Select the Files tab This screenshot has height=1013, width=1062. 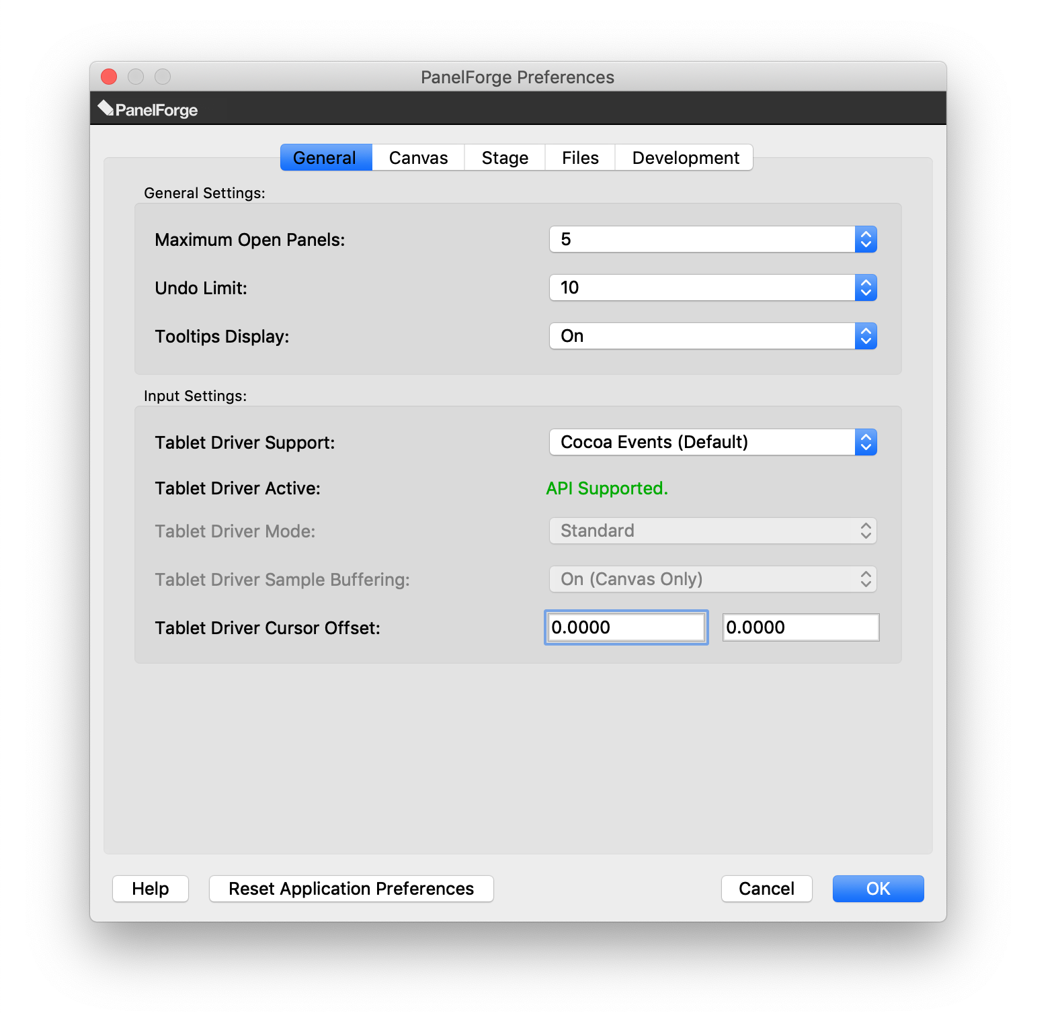coord(580,158)
